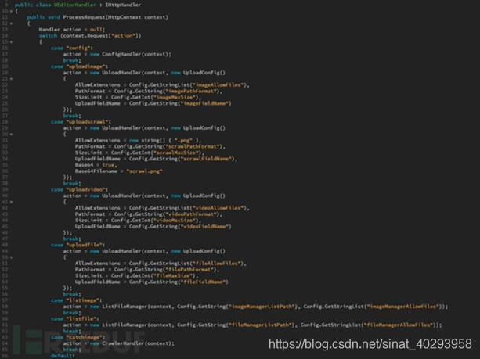Viewport: 480px width, 359px height.
Task: Click the "scrawlFieldName" string
Action: (x=208, y=159)
